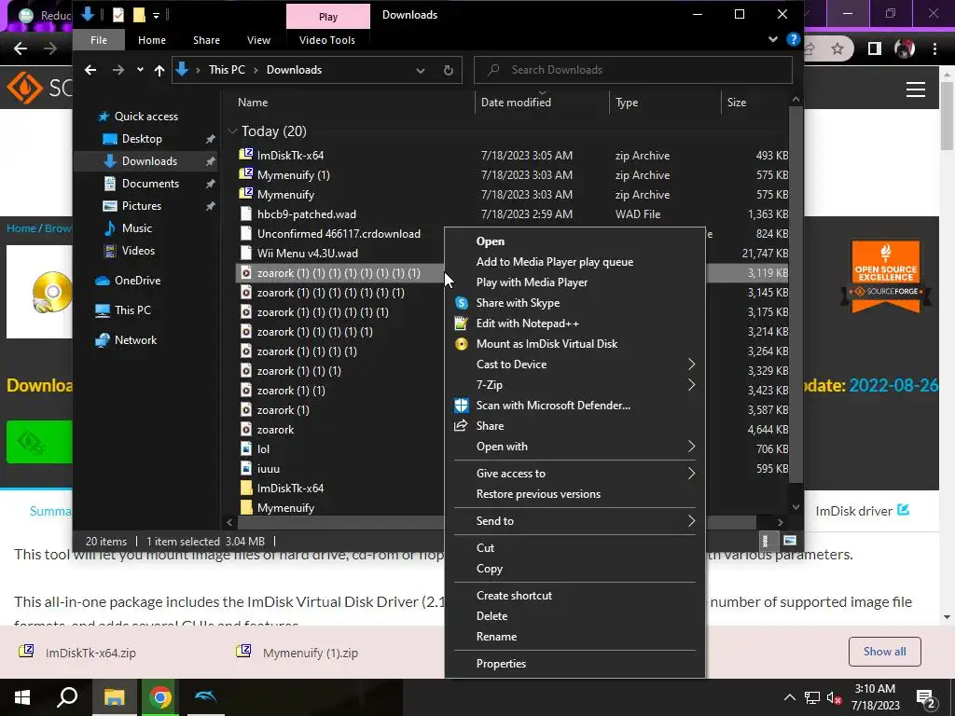
Task: Click the File Explorer taskbar icon
Action: (x=114, y=697)
